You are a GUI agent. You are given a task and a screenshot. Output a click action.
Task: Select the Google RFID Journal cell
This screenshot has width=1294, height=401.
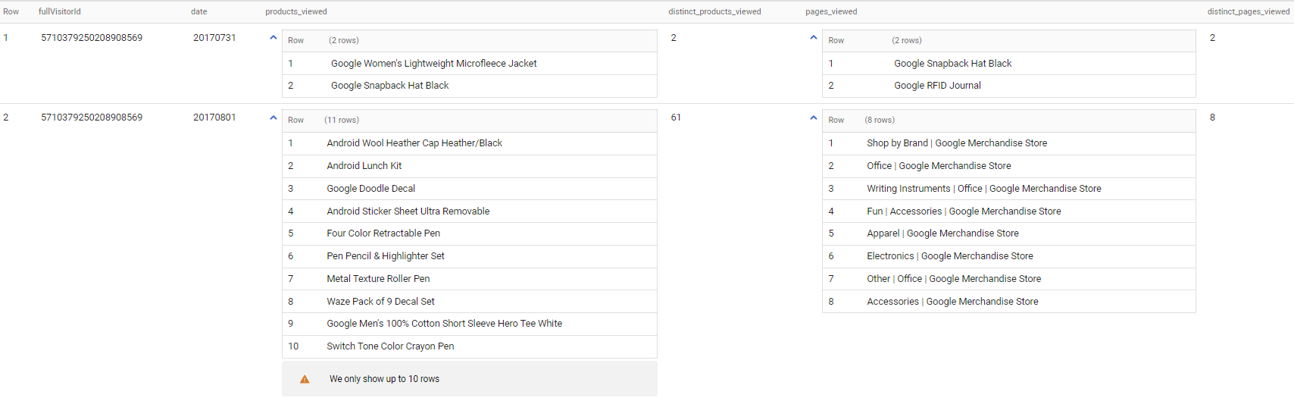point(937,86)
